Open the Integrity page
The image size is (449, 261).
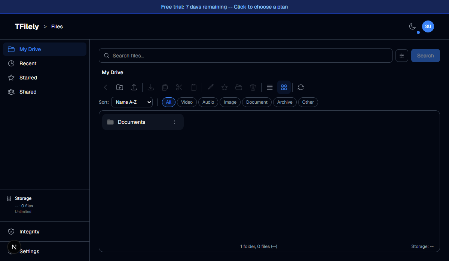(x=45, y=232)
